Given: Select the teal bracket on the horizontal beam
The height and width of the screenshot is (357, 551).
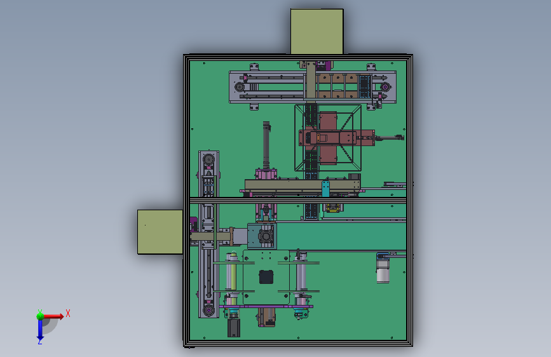Looking at the screenshot, I should (x=326, y=189).
